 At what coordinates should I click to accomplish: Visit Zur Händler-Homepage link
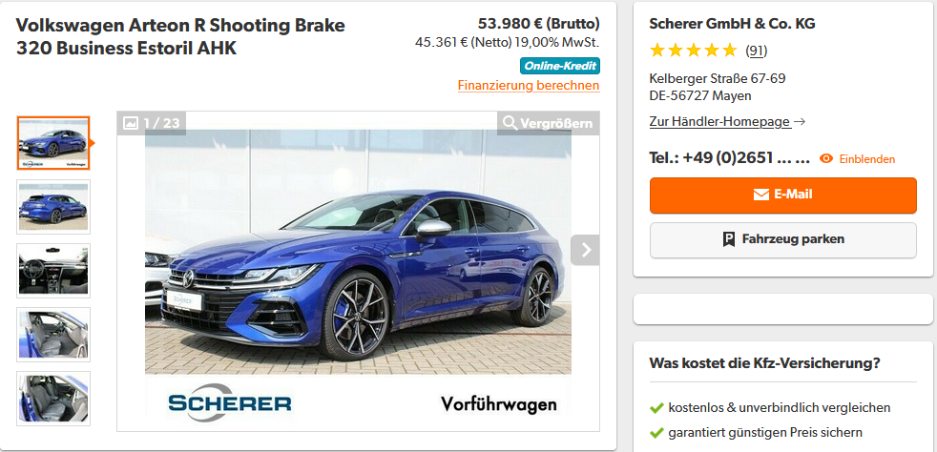pyautogui.click(x=719, y=122)
